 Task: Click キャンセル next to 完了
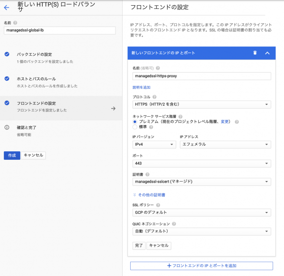pos(159,246)
